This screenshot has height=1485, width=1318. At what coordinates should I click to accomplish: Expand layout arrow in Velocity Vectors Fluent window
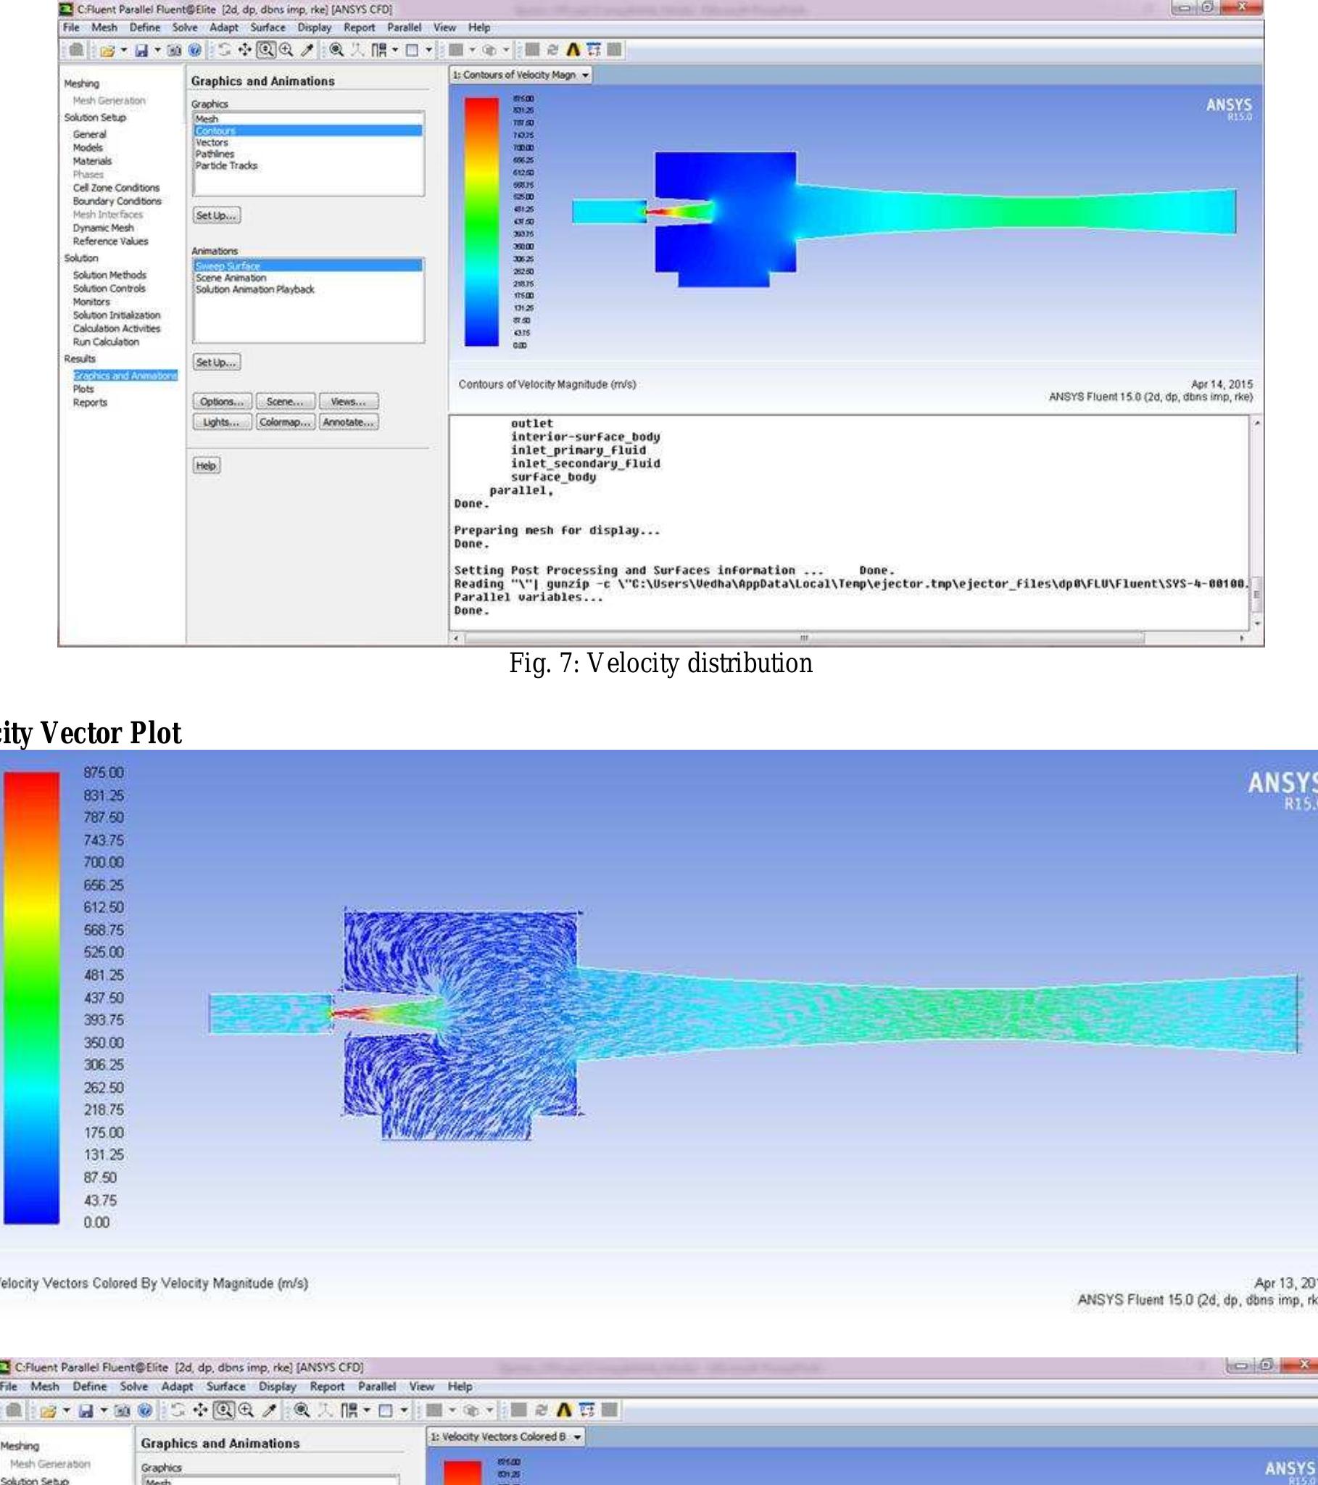366,1411
